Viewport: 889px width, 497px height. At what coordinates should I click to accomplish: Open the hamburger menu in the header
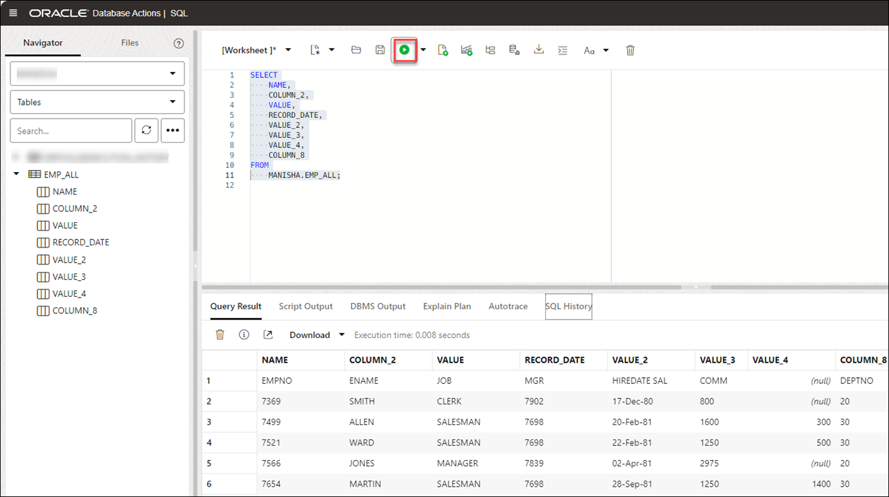click(x=13, y=13)
